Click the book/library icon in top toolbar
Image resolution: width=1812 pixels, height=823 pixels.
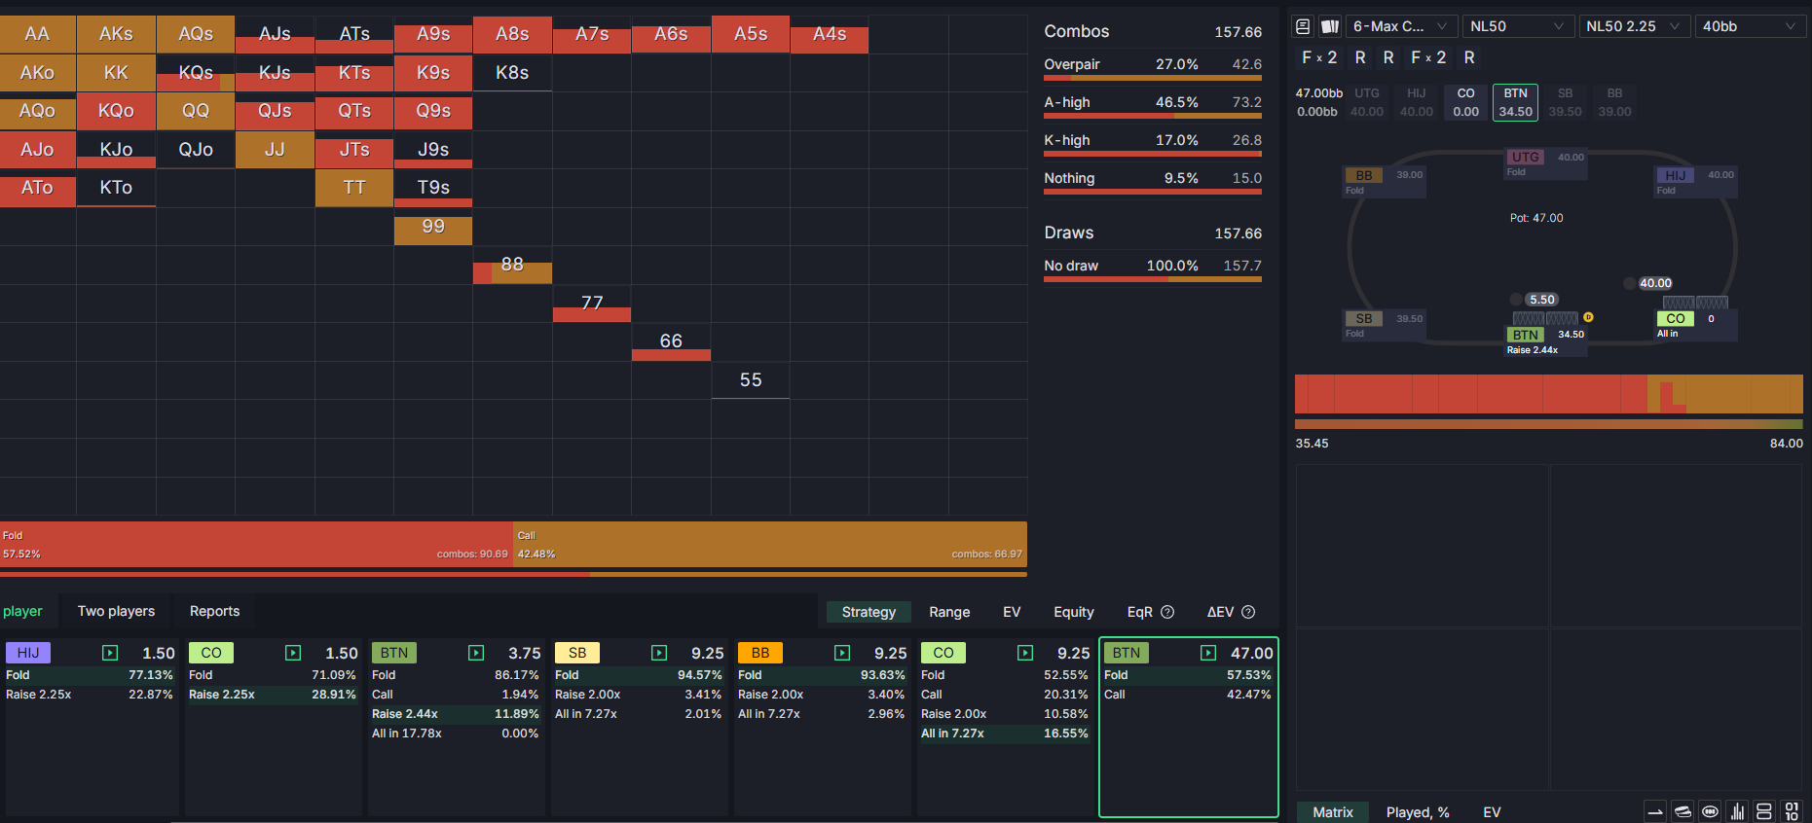1303,26
